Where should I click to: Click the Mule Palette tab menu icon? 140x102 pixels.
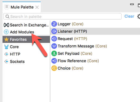[7, 7]
